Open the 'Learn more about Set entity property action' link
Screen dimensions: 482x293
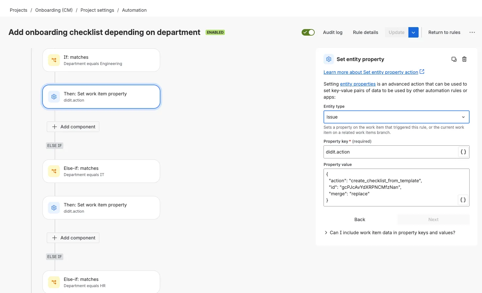pos(371,72)
